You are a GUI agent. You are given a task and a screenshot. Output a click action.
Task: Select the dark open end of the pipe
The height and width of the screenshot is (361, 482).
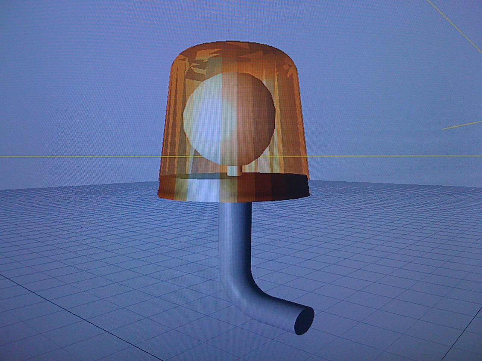(x=304, y=321)
